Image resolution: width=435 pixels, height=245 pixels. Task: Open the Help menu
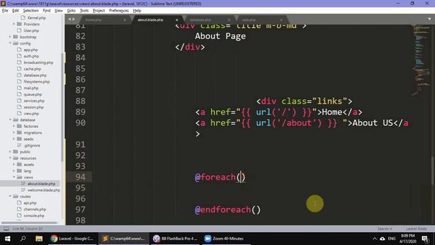[x=137, y=11]
